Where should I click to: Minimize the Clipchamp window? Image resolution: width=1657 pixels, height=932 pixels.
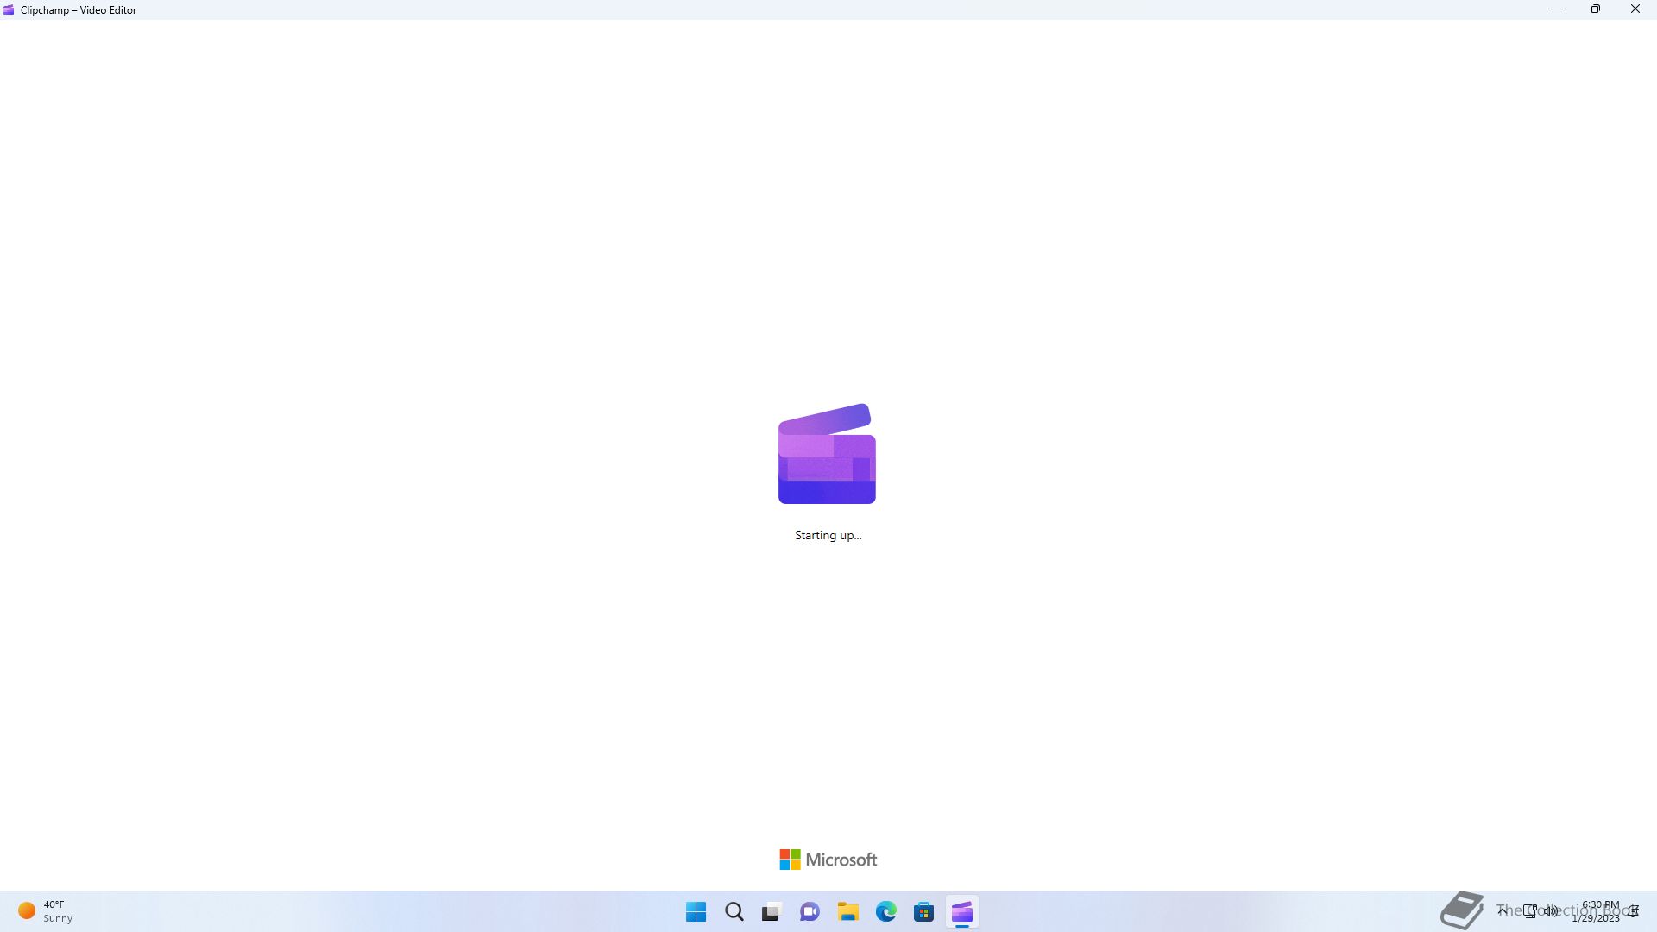[1557, 9]
